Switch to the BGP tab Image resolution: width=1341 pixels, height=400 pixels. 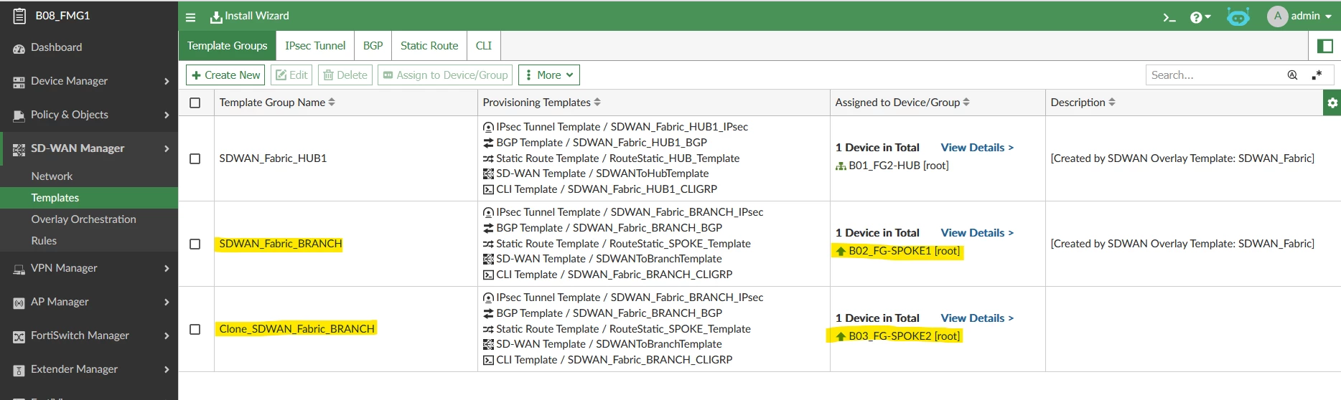(x=373, y=45)
